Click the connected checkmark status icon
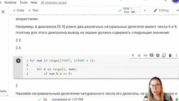Viewport: 179px width, 101px height. (x=120, y=10)
